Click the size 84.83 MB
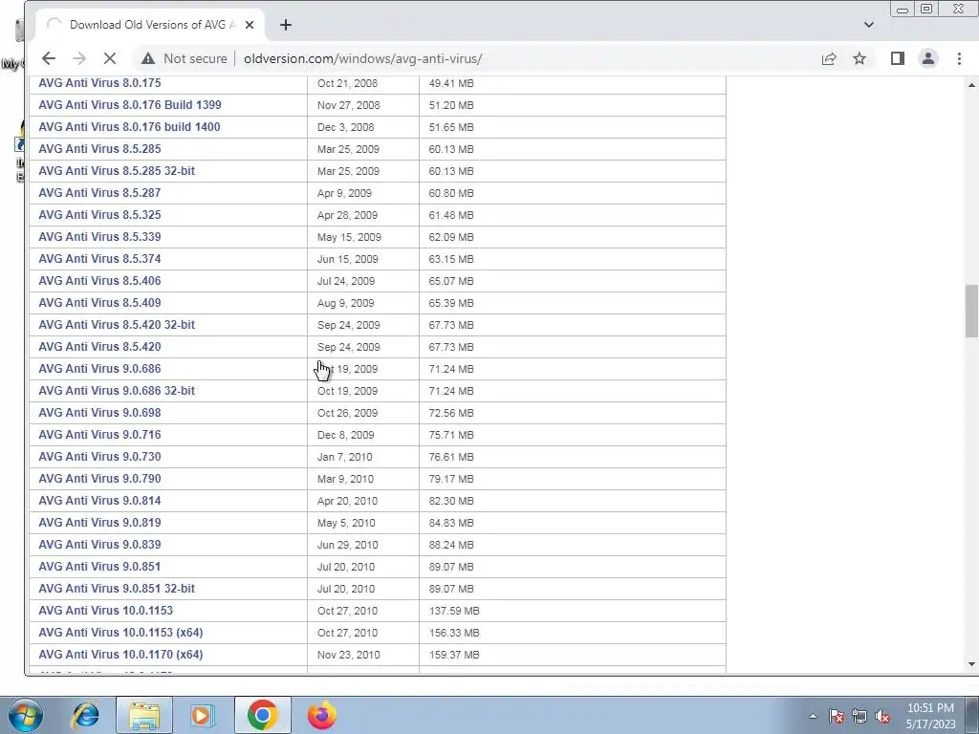 point(451,523)
